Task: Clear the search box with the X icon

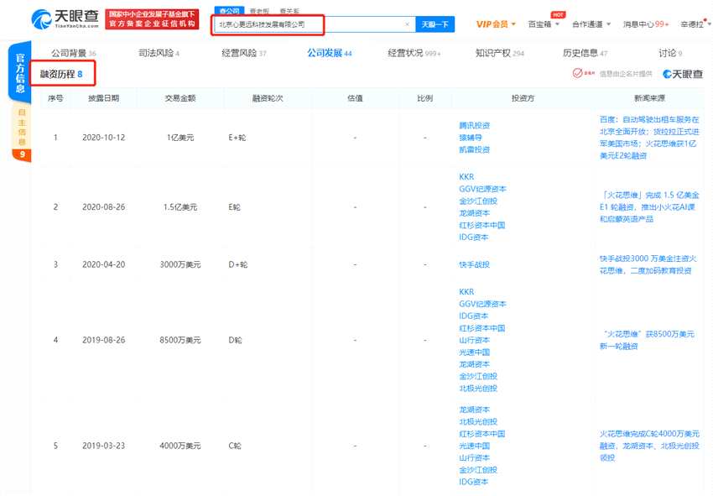Action: click(407, 25)
